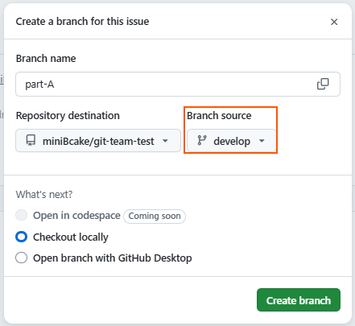The image size is (355, 326).
Task: Click the Create branch button
Action: [299, 300]
